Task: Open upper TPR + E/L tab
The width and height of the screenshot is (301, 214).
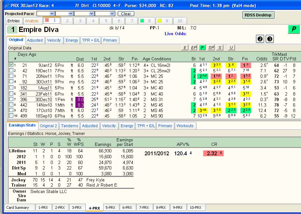Action: click(91, 40)
